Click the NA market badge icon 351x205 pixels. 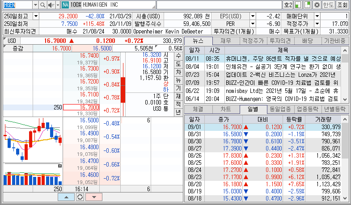click(65, 5)
